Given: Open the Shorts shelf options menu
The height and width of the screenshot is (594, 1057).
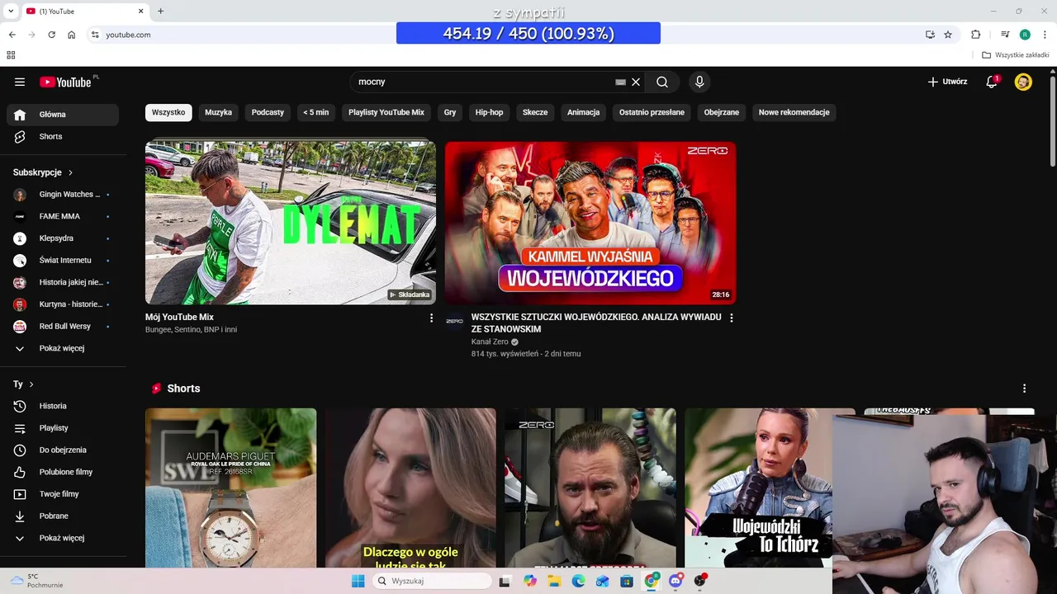Looking at the screenshot, I should click(1024, 389).
